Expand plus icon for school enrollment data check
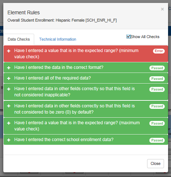Viewport: 171px width, 177px height. (9, 140)
